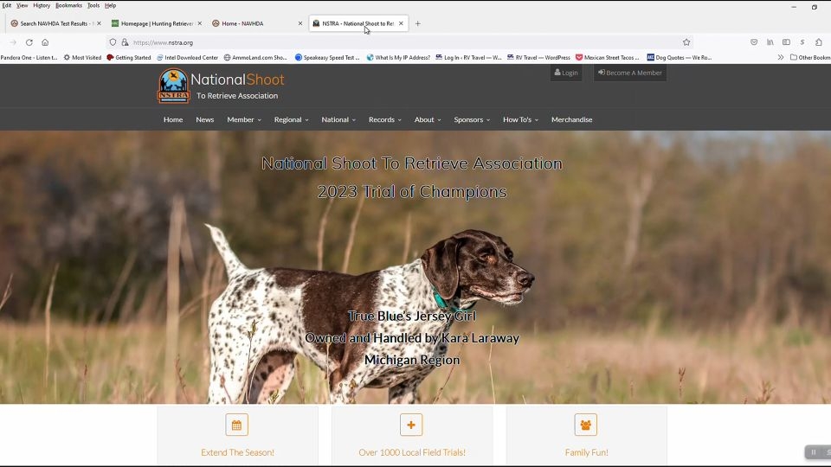Bookmark this page with the star
This screenshot has width=831, height=467.
(686, 42)
